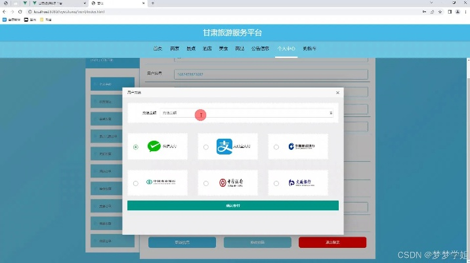Screen dimensions: 470x263
Task: Click the green WeChat Pay logo
Action: click(154, 146)
